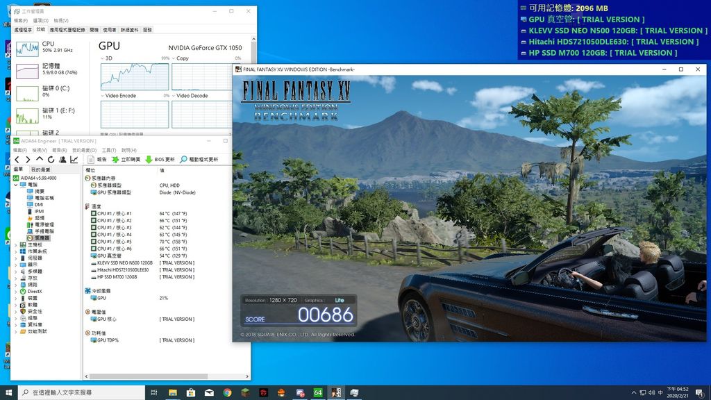Select 超頻 overclock in the AIDA64 tree
Image resolution: width=711 pixels, height=400 pixels.
35,218
